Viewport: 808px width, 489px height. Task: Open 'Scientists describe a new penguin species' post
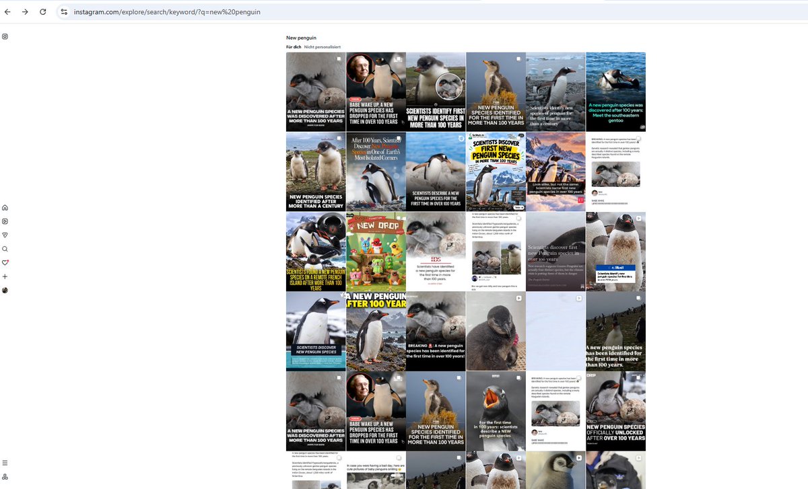[x=436, y=172]
